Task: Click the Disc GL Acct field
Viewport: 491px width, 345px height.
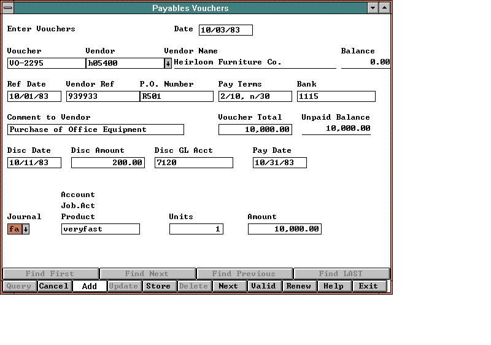Action: (x=193, y=163)
